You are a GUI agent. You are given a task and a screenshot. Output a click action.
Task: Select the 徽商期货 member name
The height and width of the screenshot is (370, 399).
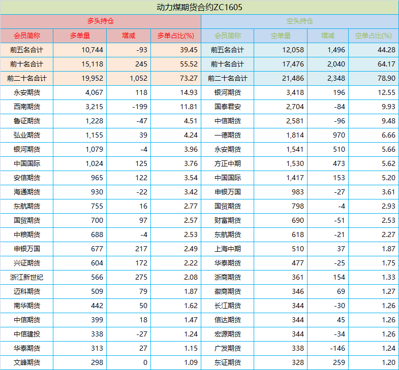(228, 292)
